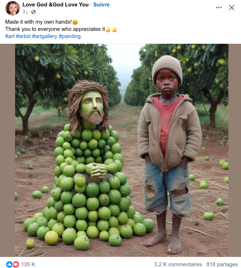Screen dimensions: 241x268
Task: Click the 3 j post timestamp
Action: (x=25, y=12)
